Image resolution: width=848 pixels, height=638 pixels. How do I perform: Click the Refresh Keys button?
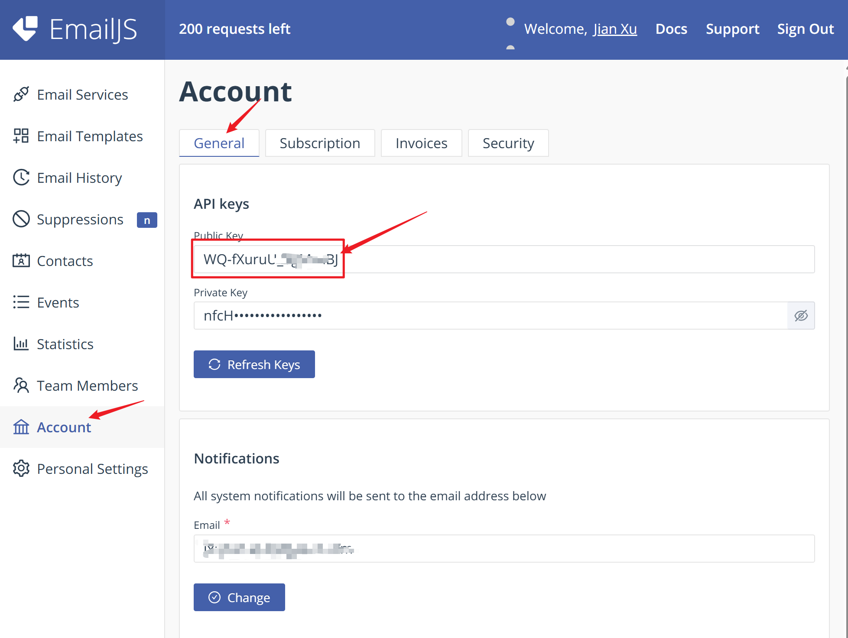pos(254,364)
